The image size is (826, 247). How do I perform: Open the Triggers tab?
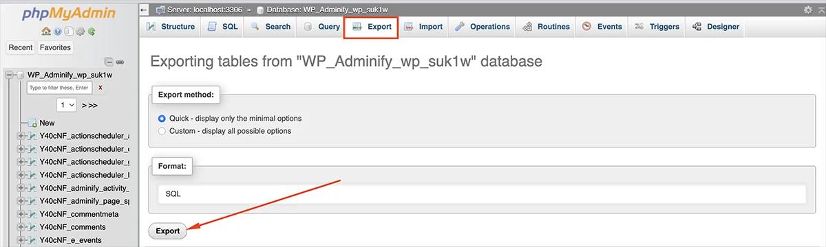[x=657, y=27]
